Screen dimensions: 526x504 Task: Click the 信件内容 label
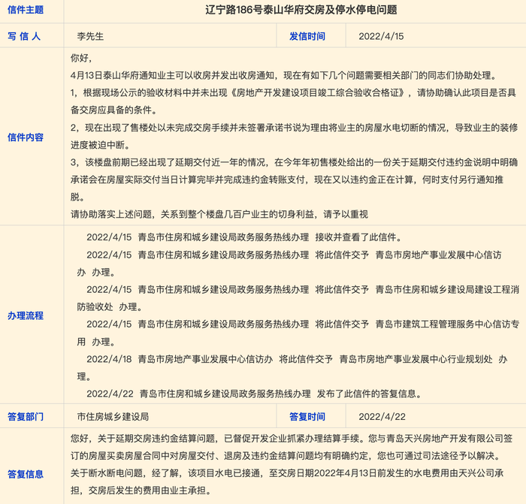[x=26, y=137]
